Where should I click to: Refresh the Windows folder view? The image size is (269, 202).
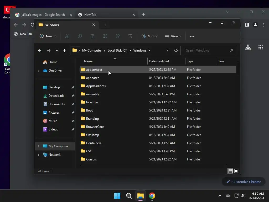click(x=176, y=50)
